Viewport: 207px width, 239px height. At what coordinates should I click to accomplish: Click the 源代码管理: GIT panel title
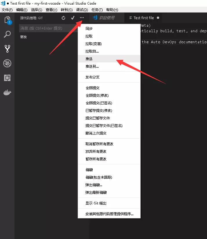pos(31,18)
